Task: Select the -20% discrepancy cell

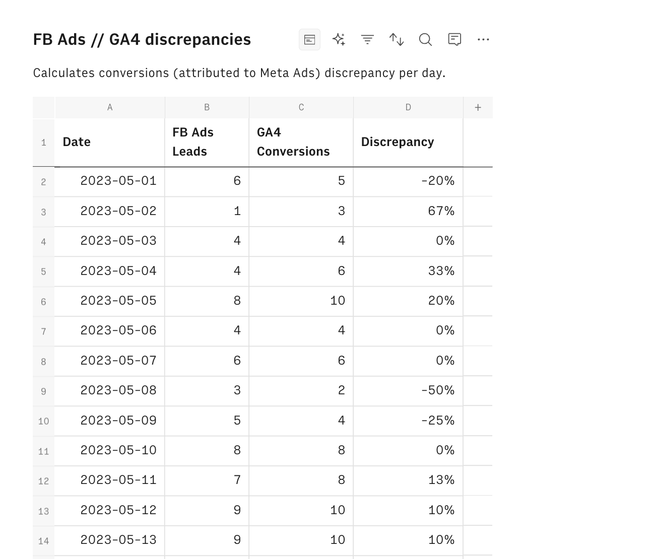Action: click(x=408, y=181)
